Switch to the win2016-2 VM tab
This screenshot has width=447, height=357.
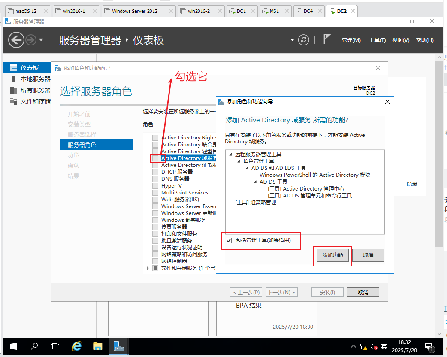[199, 11]
